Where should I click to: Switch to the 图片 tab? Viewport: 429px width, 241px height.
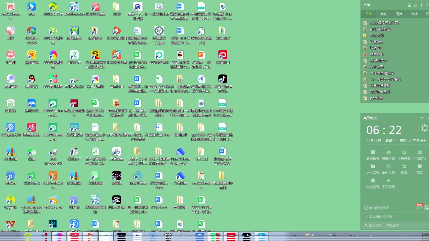pyautogui.click(x=399, y=14)
